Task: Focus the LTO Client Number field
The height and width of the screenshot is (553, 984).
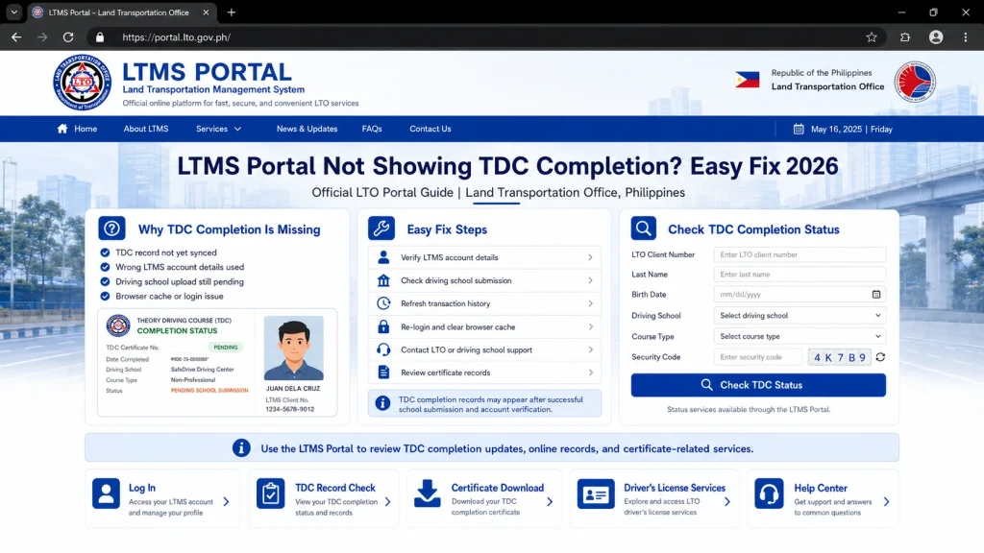Action: [799, 254]
